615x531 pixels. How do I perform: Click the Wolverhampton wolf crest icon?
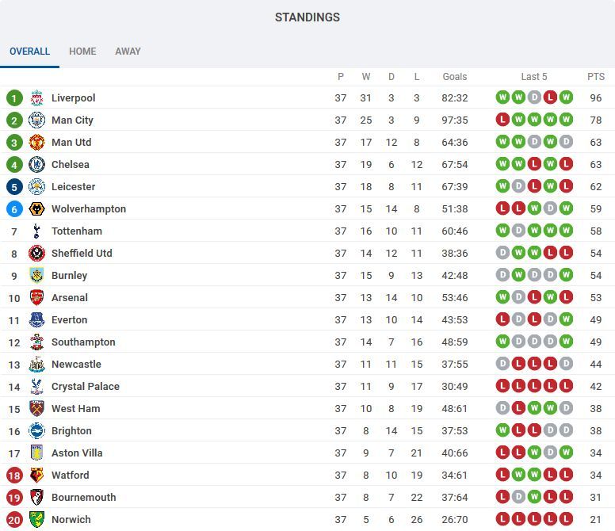(x=36, y=209)
